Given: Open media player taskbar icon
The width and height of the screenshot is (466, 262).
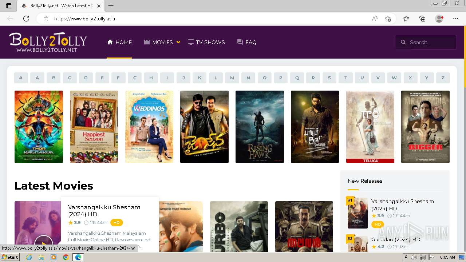Looking at the screenshot, I should point(54,257).
